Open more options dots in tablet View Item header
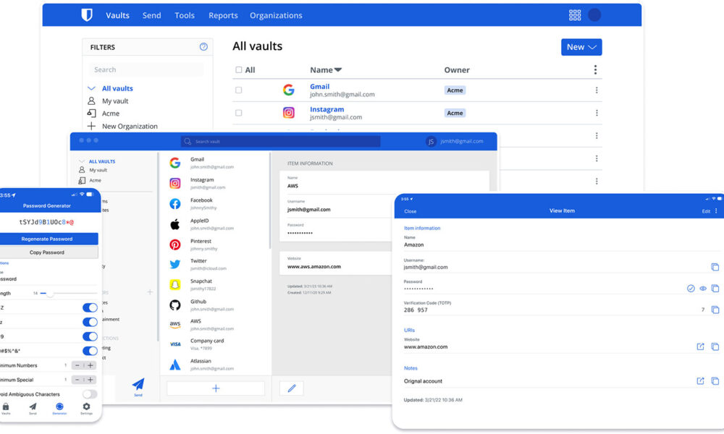724x434 pixels. [x=716, y=210]
